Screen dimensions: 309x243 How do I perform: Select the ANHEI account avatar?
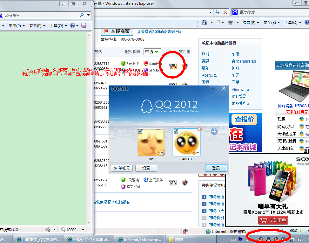coord(187,142)
